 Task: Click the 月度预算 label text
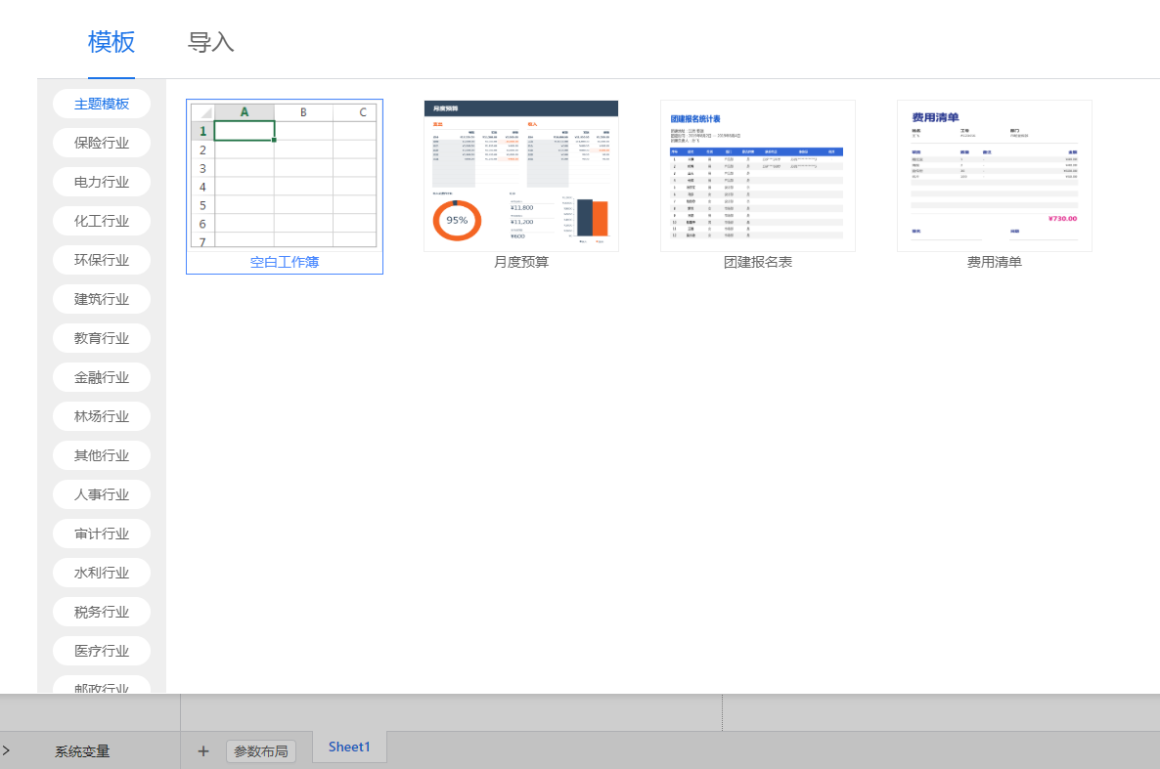520,263
